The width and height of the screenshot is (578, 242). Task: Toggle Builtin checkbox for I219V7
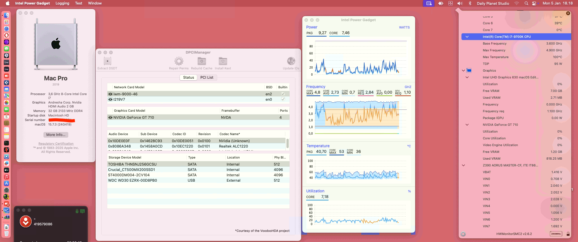pyautogui.click(x=283, y=99)
